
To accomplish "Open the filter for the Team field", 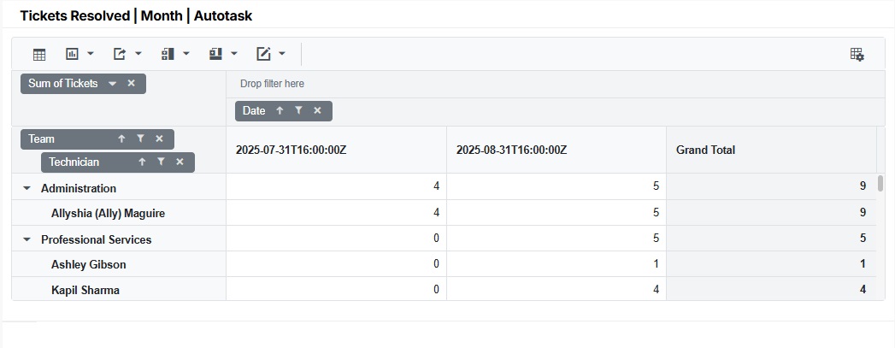I will point(140,139).
